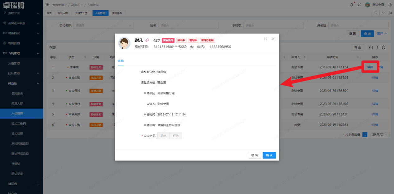Refresh the table list
Image resolution: width=394 pixels, height=194 pixels.
click(371, 47)
